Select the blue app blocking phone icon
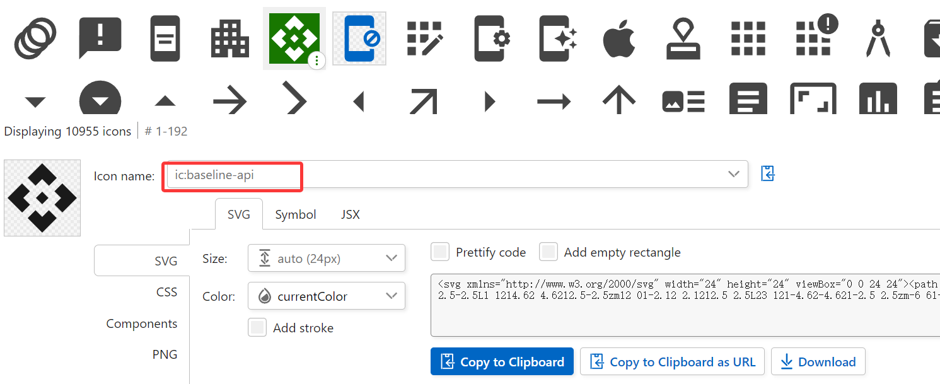This screenshot has height=384, width=940. tap(359, 38)
